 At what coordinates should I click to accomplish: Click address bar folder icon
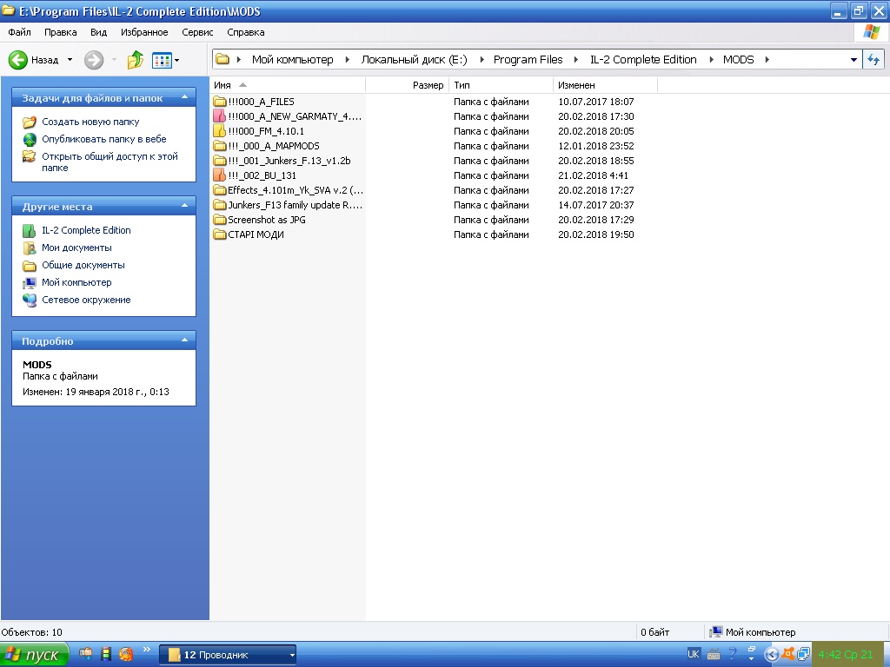(222, 59)
